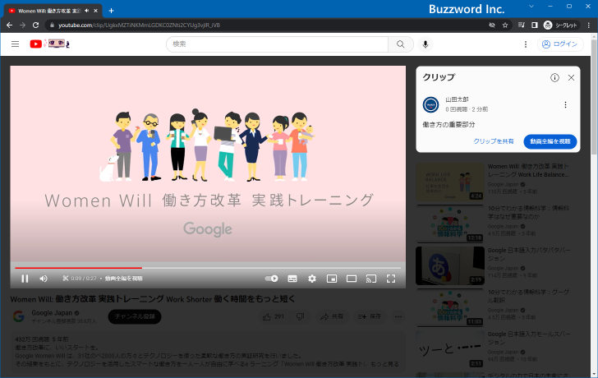Go back in browser history

(10, 25)
